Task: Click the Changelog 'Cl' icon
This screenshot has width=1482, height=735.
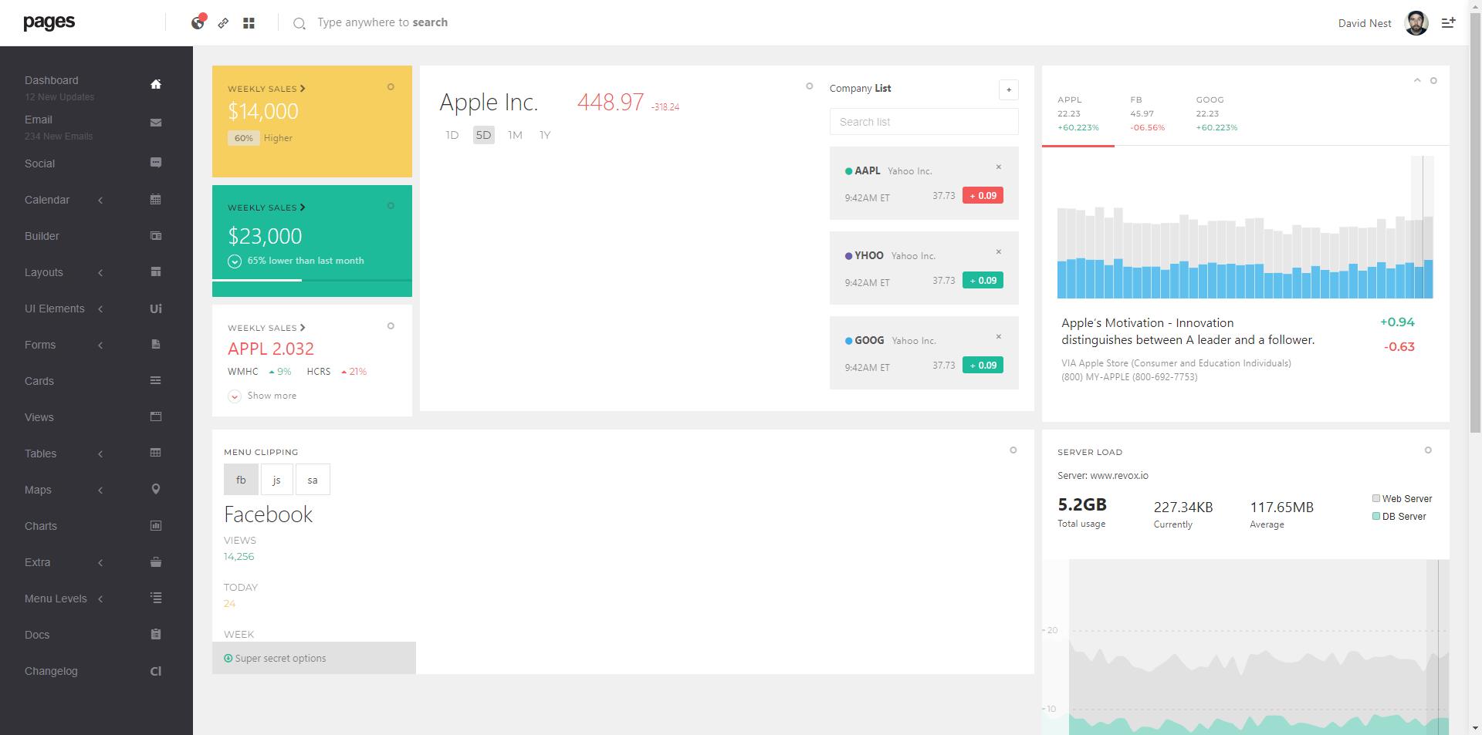Action: tap(156, 671)
